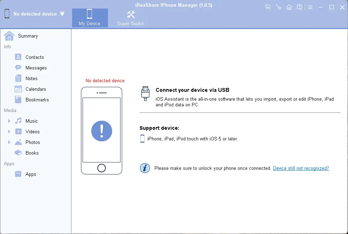Open the Messages category
This screenshot has height=234, width=348.
coord(36,68)
